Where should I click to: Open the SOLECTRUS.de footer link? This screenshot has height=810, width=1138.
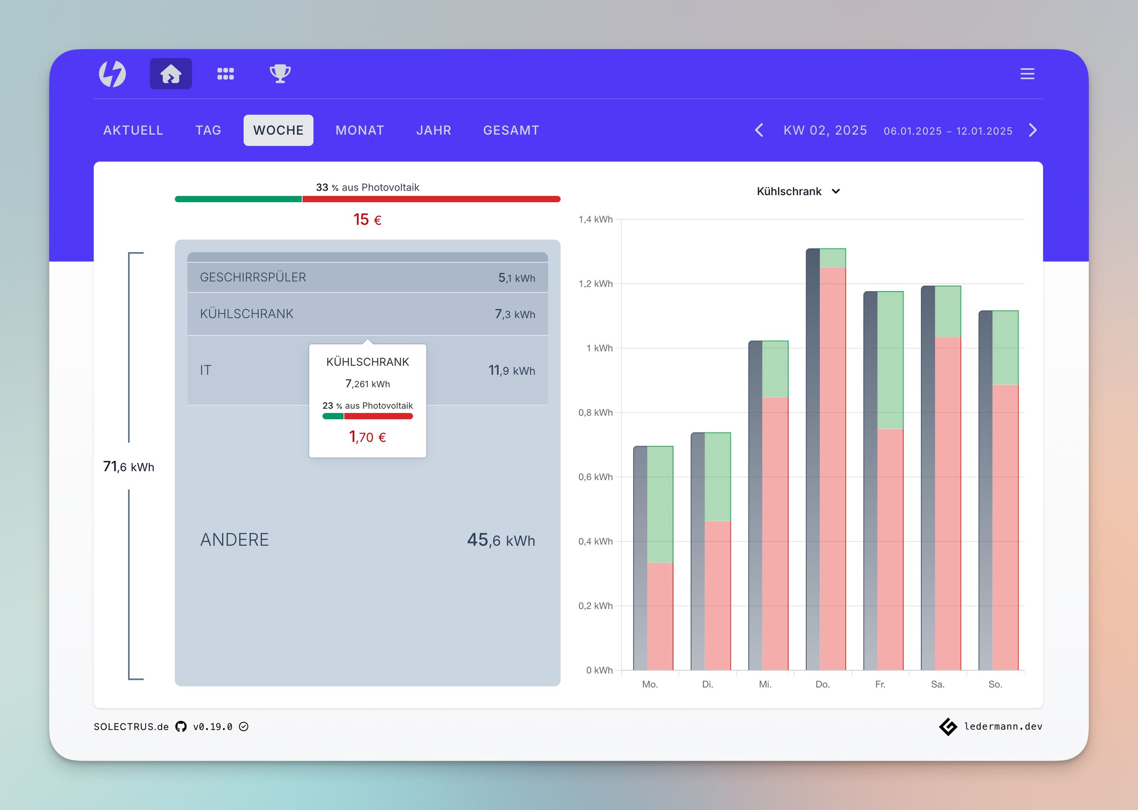coord(131,727)
